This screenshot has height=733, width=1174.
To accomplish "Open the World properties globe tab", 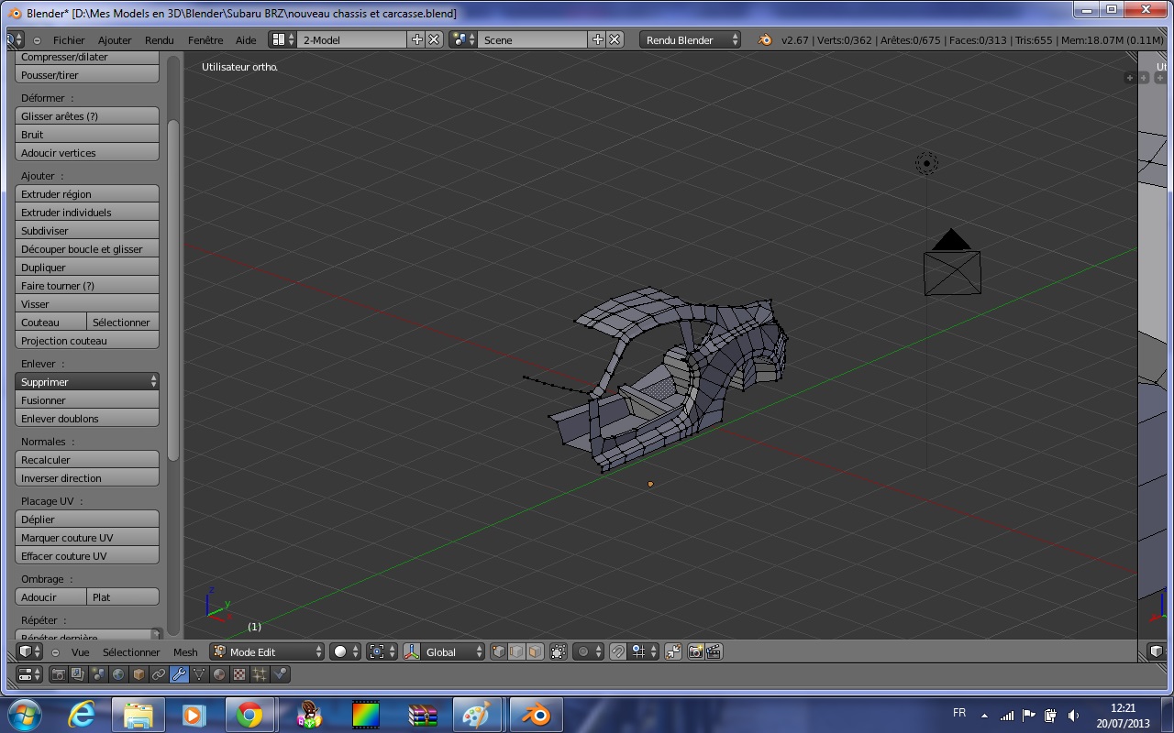I will 118,674.
